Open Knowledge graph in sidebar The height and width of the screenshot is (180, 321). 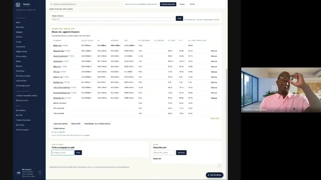click(x=23, y=85)
